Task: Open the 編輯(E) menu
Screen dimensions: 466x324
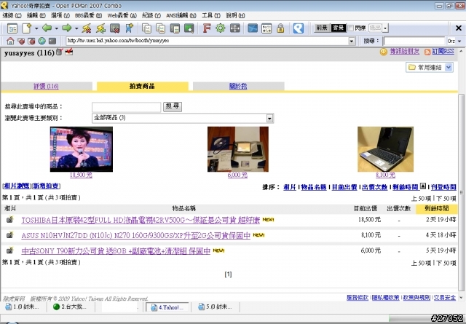Action: pos(36,15)
